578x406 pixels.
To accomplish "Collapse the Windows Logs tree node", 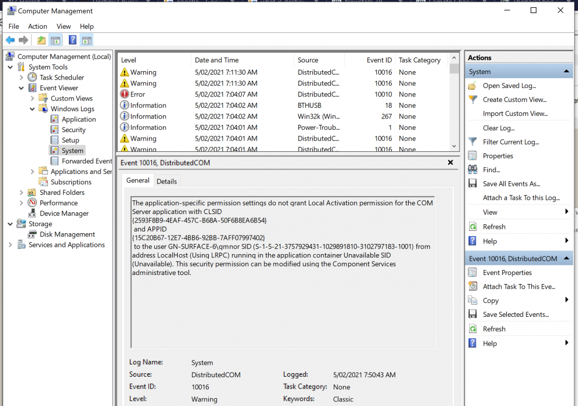I will pyautogui.click(x=32, y=109).
